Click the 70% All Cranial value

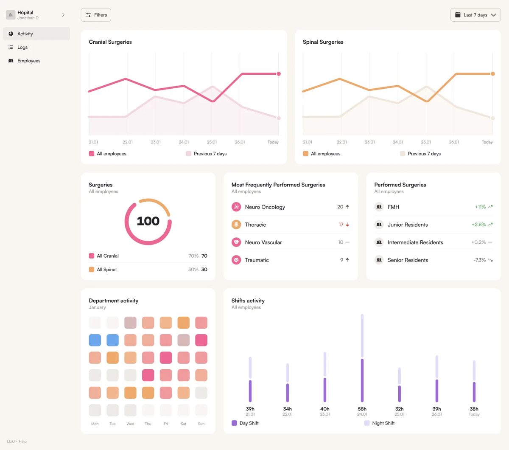(193, 256)
